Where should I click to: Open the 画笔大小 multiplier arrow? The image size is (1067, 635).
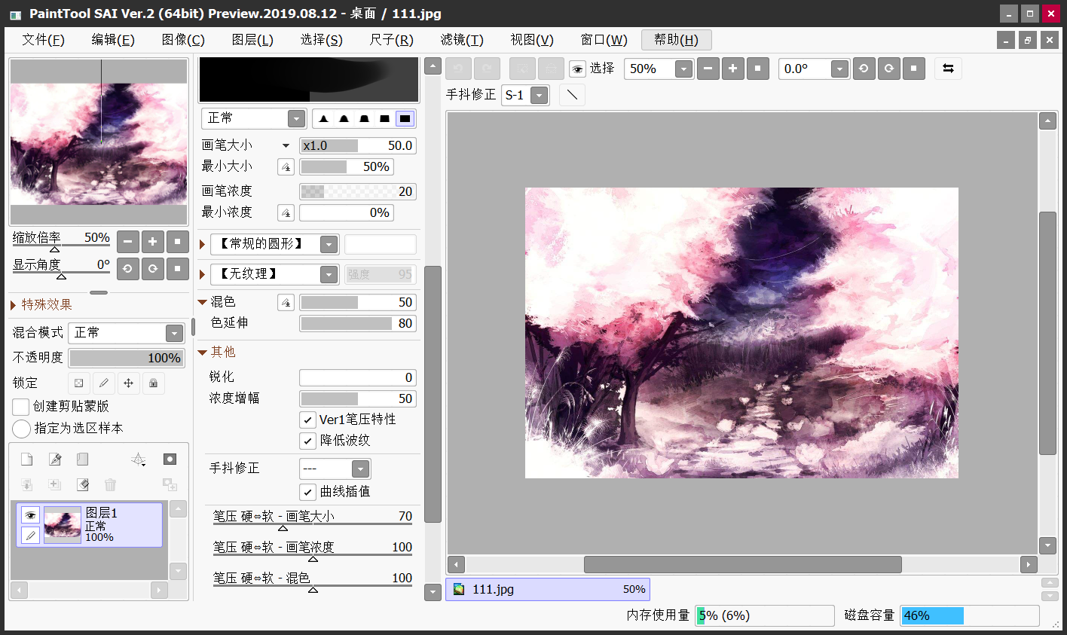[286, 145]
